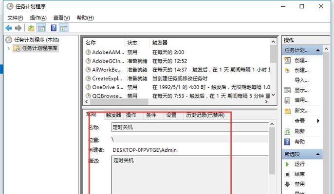Click the 显示... running tasks action
The height and width of the screenshot is (194, 334).
tap(301, 90)
